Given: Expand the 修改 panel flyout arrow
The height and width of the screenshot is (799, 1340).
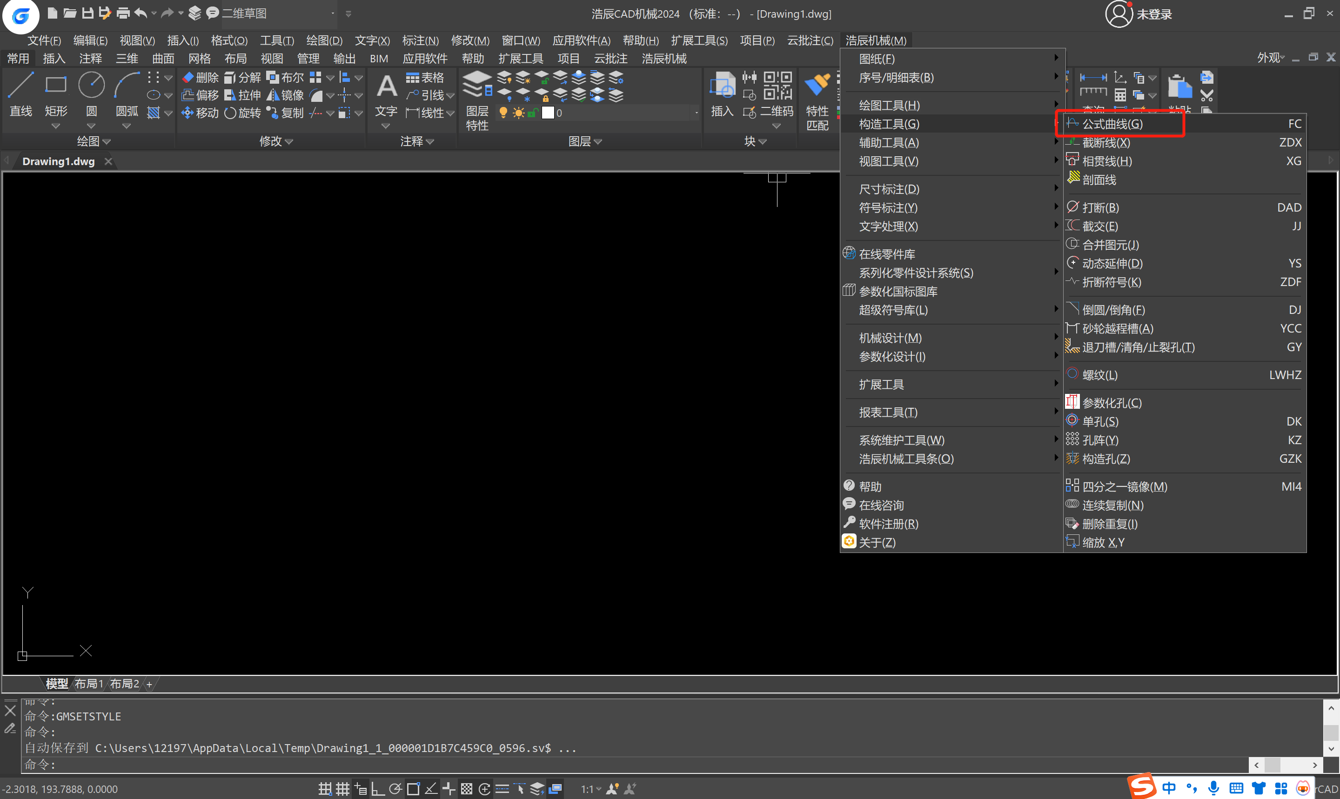Looking at the screenshot, I should (288, 141).
